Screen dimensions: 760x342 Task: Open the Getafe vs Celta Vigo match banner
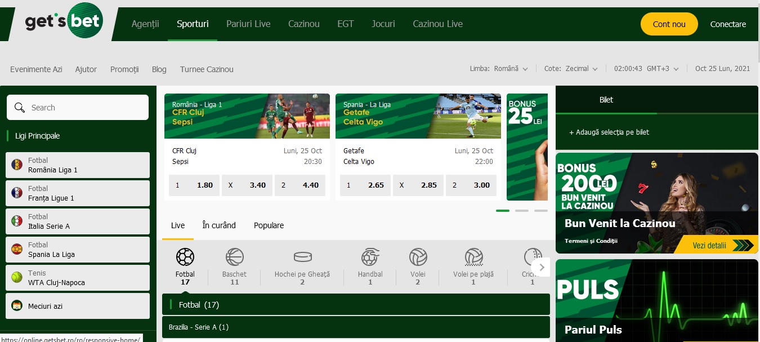coord(418,116)
